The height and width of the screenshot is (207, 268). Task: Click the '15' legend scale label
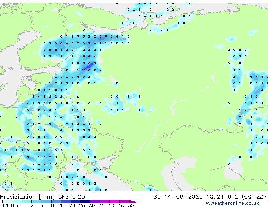pos(63,205)
